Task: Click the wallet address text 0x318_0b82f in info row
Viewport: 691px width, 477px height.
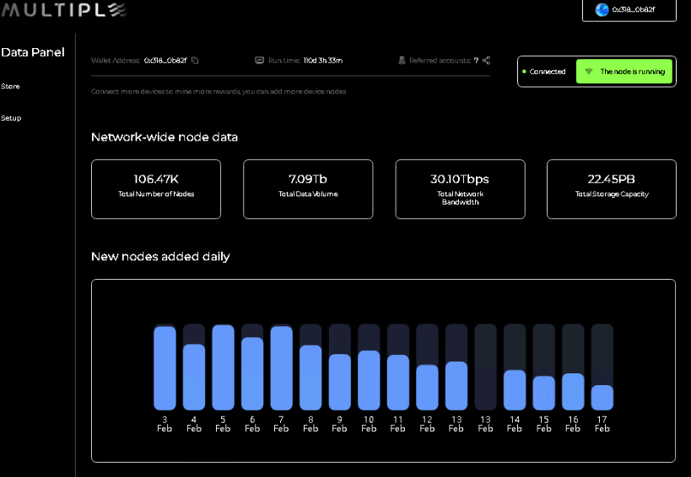Action: point(165,61)
